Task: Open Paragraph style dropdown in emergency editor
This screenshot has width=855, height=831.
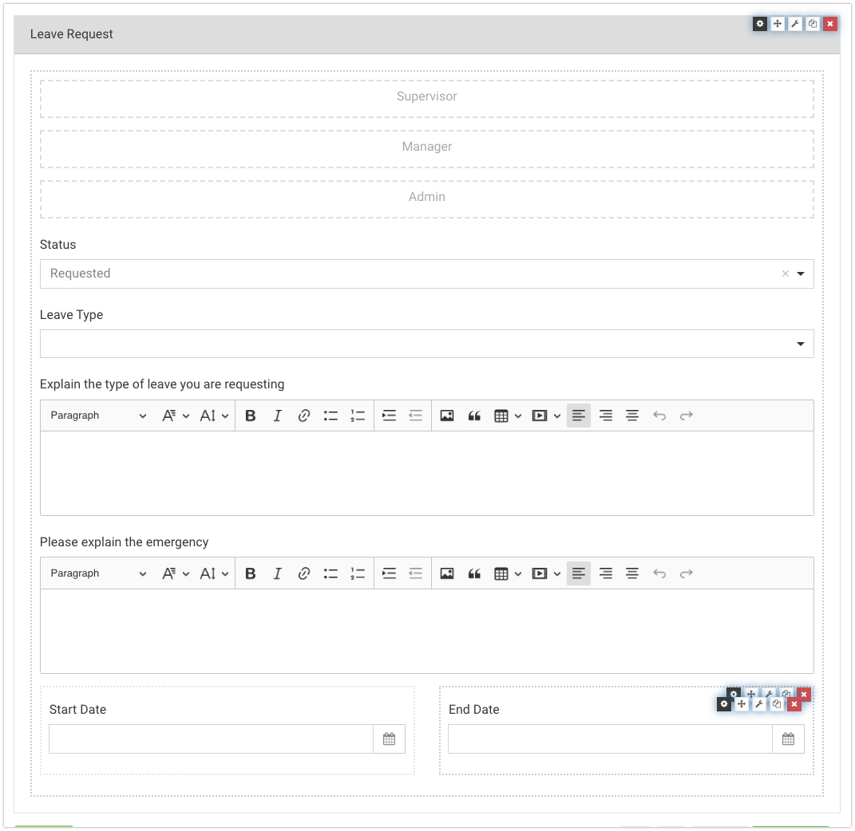Action: [98, 573]
